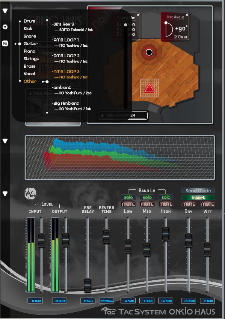Select the Drum preset category
The width and height of the screenshot is (225, 319).
(x=29, y=21)
